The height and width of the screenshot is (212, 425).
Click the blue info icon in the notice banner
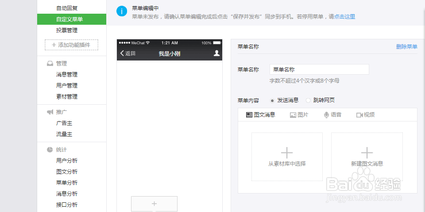tap(122, 11)
